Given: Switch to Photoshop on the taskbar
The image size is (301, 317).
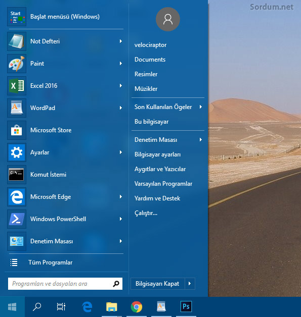Looking at the screenshot, I should click(x=186, y=307).
